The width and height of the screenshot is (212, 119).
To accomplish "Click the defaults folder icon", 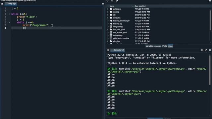I will pyautogui.click(x=111, y=18).
